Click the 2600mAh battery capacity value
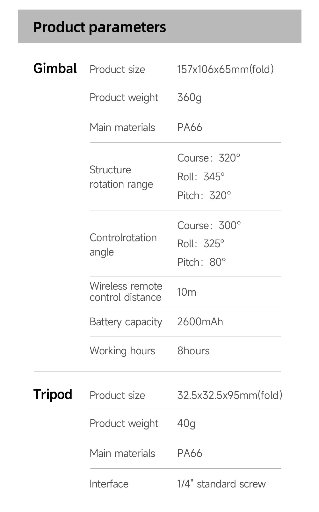This screenshot has width=319, height=512. click(200, 322)
